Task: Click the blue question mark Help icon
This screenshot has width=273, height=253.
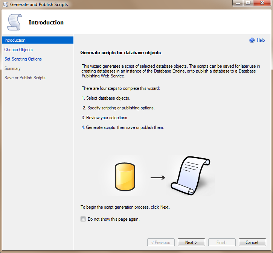Action: pyautogui.click(x=252, y=40)
